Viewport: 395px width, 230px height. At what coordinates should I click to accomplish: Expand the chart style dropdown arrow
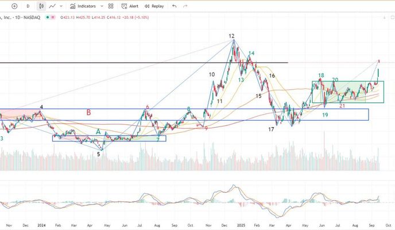point(61,6)
